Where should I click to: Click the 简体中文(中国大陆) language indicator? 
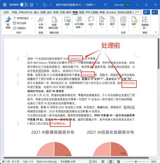coord(47,161)
